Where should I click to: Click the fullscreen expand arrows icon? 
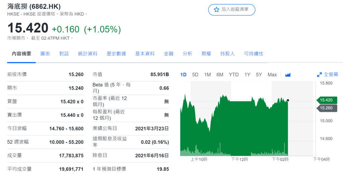point(319,74)
